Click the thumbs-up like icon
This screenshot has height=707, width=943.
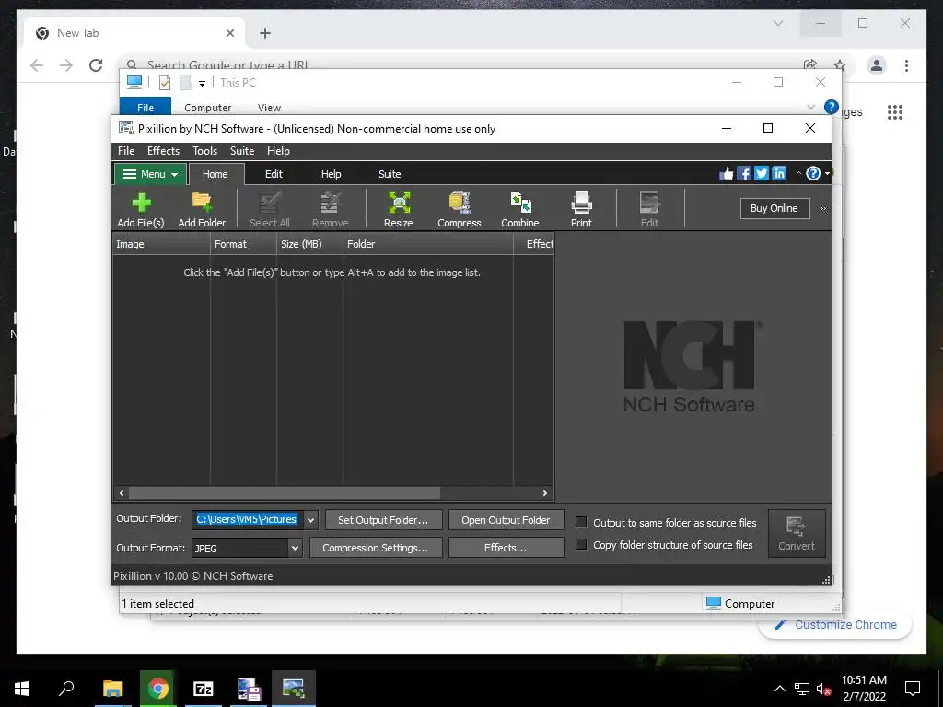(727, 174)
